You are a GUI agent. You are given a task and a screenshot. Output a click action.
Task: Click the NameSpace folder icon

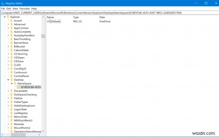15,84
